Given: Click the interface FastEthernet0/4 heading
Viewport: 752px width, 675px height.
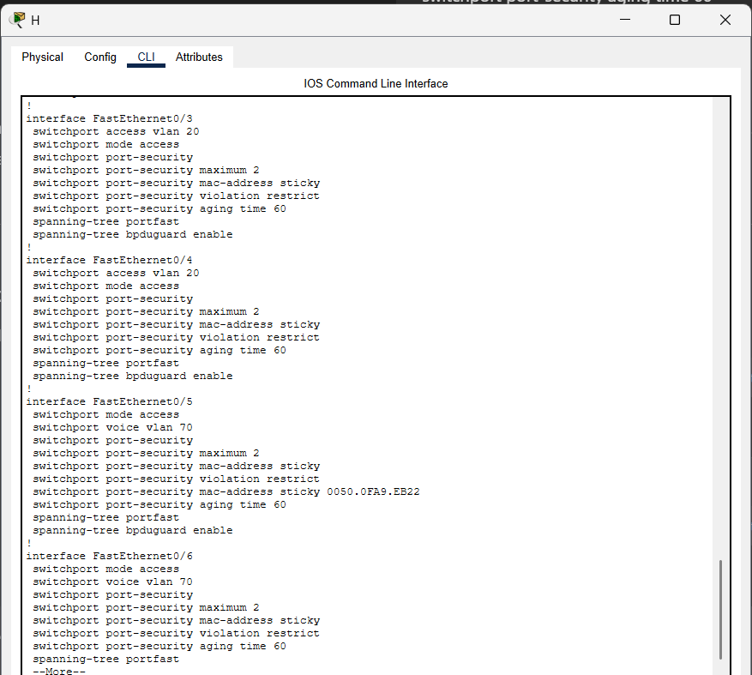Looking at the screenshot, I should (x=110, y=259).
